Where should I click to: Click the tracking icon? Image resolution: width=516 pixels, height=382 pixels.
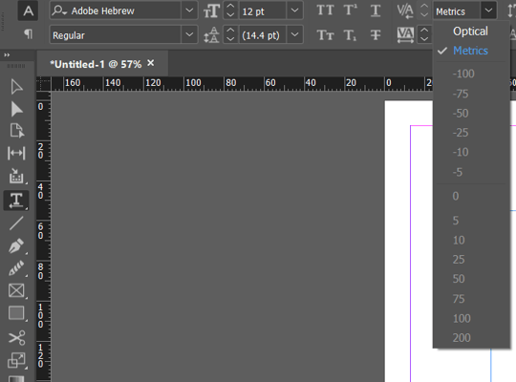click(x=405, y=35)
